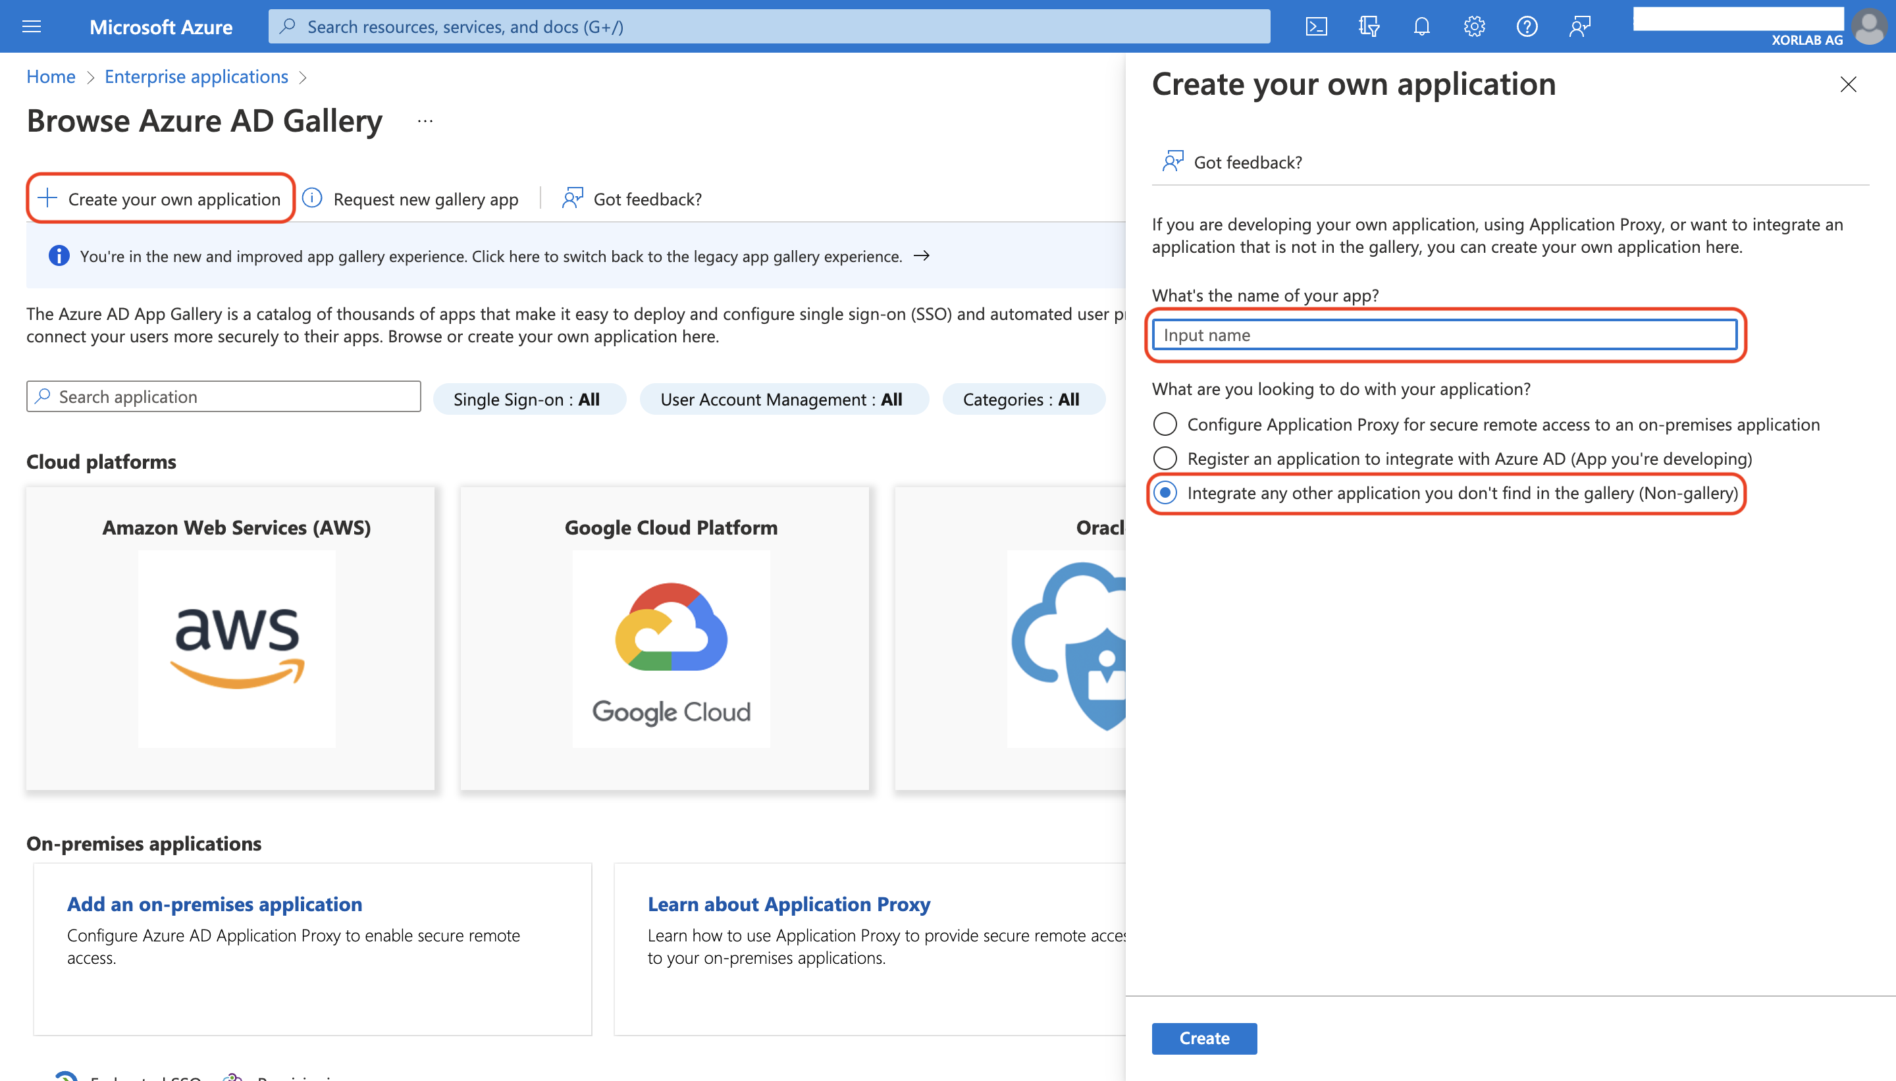This screenshot has width=1896, height=1081.
Task: Select Register an application with Azure AD option
Action: point(1165,458)
